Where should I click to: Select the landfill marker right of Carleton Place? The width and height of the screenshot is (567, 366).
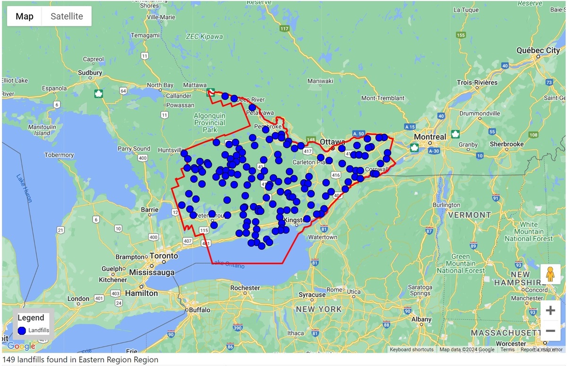coord(321,157)
